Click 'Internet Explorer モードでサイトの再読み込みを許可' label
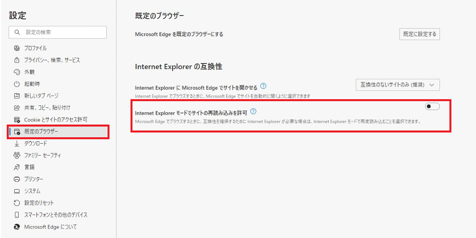This screenshot has width=476, height=238. click(x=191, y=113)
